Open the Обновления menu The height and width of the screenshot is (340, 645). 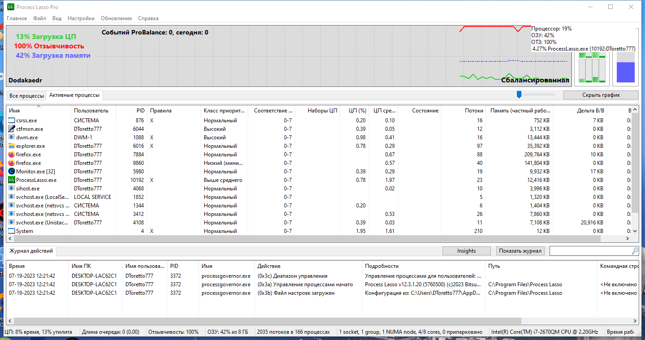click(x=116, y=18)
